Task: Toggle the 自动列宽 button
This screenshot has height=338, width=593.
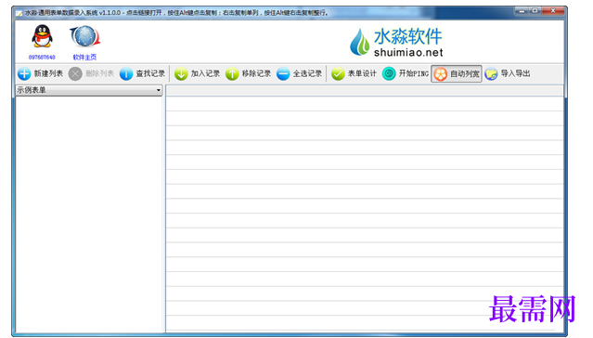Action: (457, 73)
